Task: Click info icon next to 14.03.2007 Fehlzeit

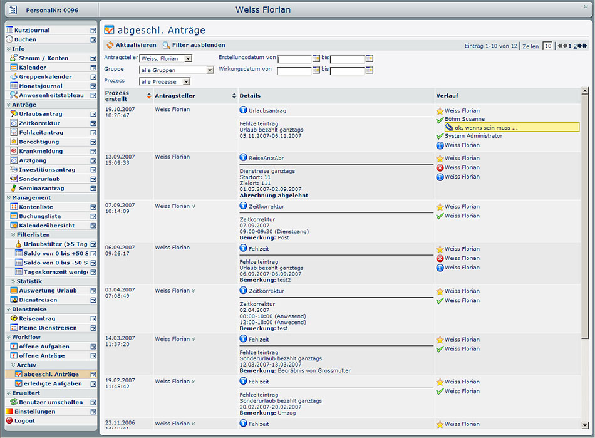Action: coord(243,338)
